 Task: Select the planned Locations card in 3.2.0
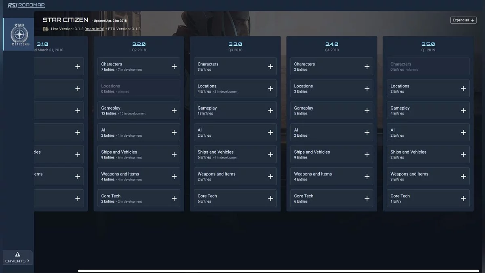(139, 89)
